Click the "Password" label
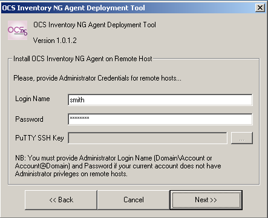This screenshot has width=268, height=218. 29,119
